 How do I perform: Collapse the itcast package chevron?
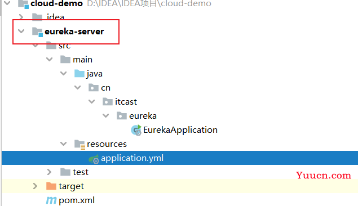(92, 102)
